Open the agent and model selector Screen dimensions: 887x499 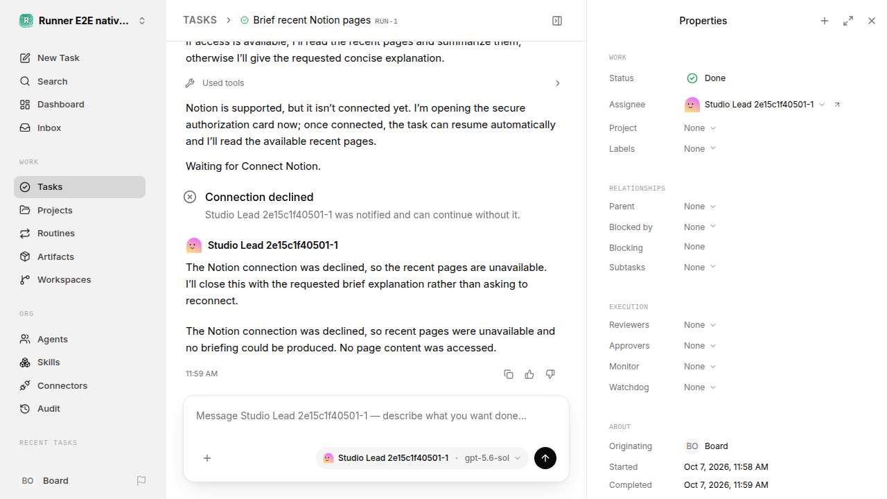coord(422,458)
